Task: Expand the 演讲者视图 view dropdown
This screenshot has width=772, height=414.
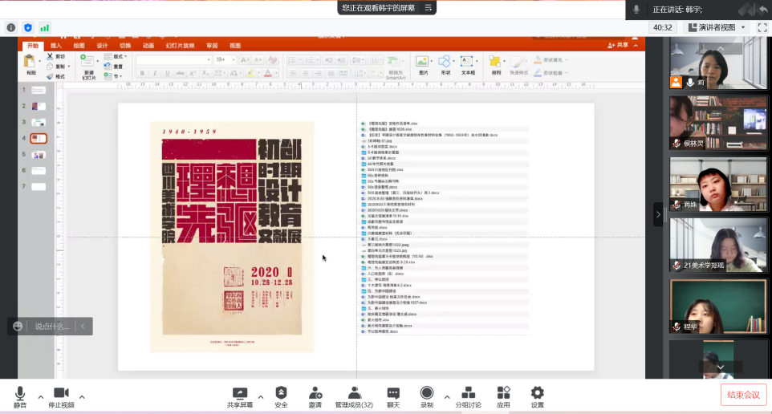Action: 716,27
